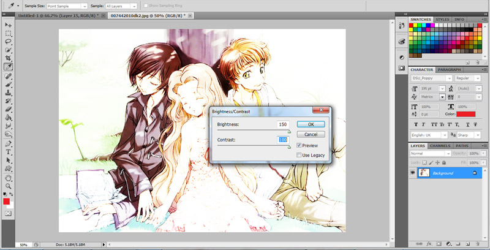Toggle Lock all padlock
The height and width of the screenshot is (250, 490).
443,162
